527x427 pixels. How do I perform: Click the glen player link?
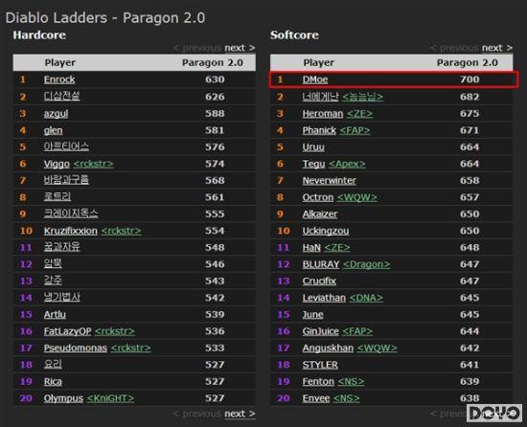[53, 130]
